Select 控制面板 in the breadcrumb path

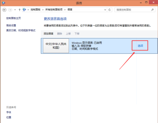[x=35, y=10]
